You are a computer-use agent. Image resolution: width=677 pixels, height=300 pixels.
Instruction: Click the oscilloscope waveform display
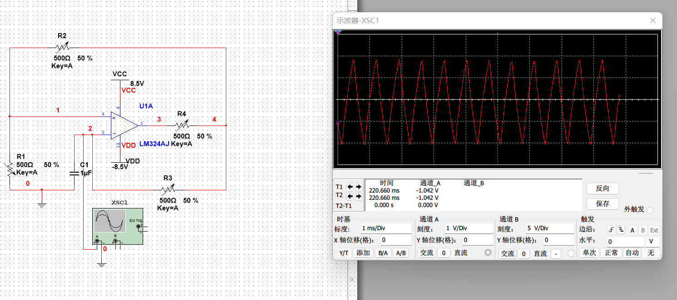pyautogui.click(x=497, y=99)
